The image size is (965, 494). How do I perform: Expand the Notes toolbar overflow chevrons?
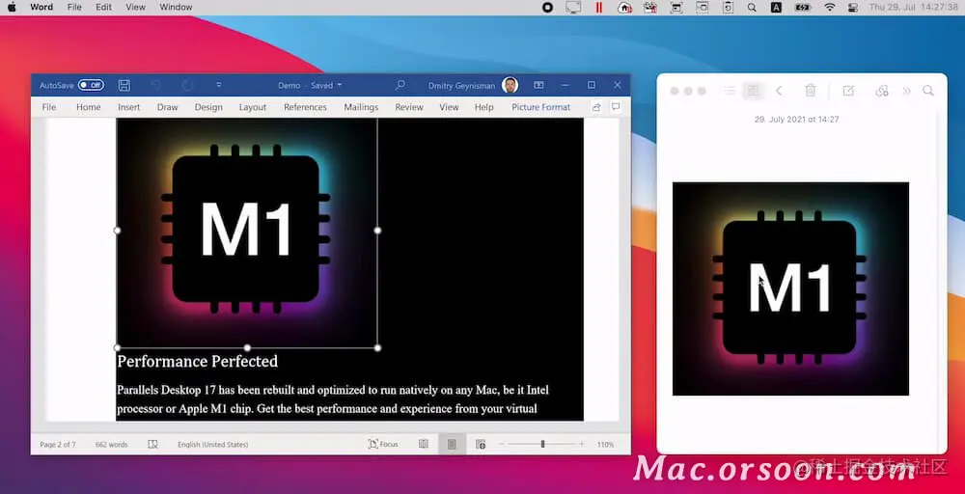(906, 91)
